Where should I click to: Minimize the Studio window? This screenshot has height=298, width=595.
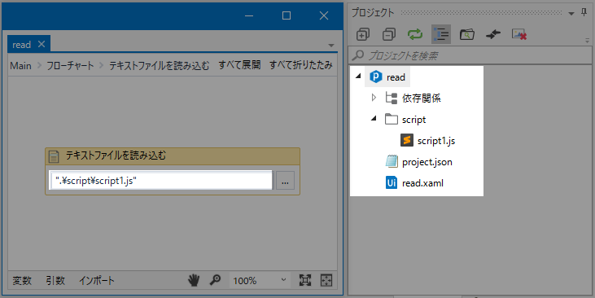[x=249, y=15]
